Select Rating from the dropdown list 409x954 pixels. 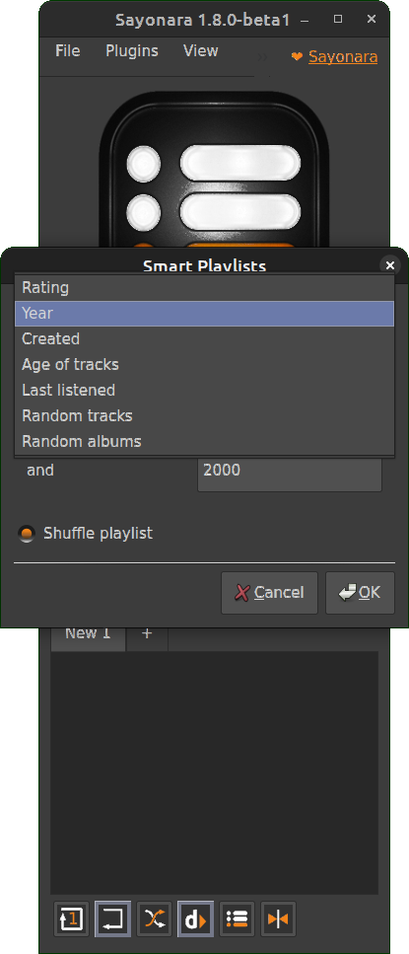pyautogui.click(x=205, y=288)
